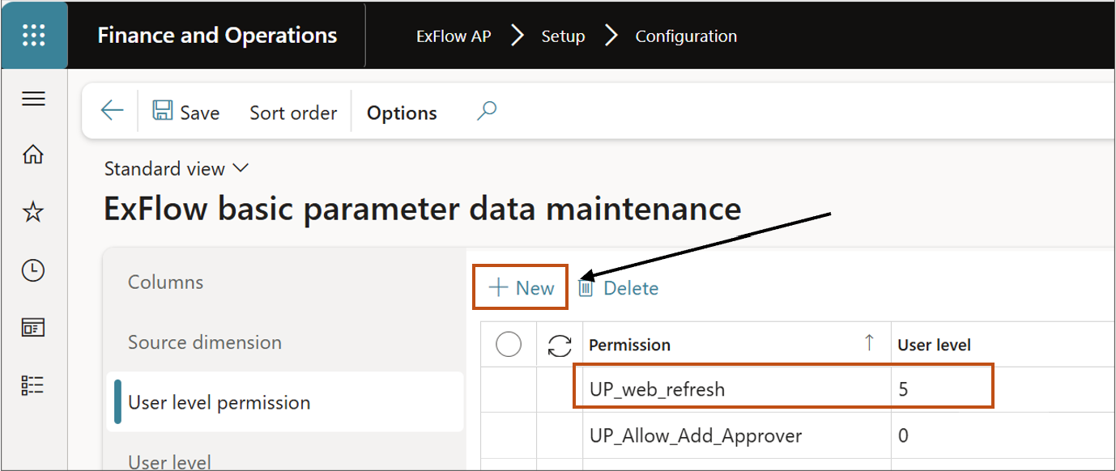Click ExFlow AP breadcrumb

(x=454, y=36)
